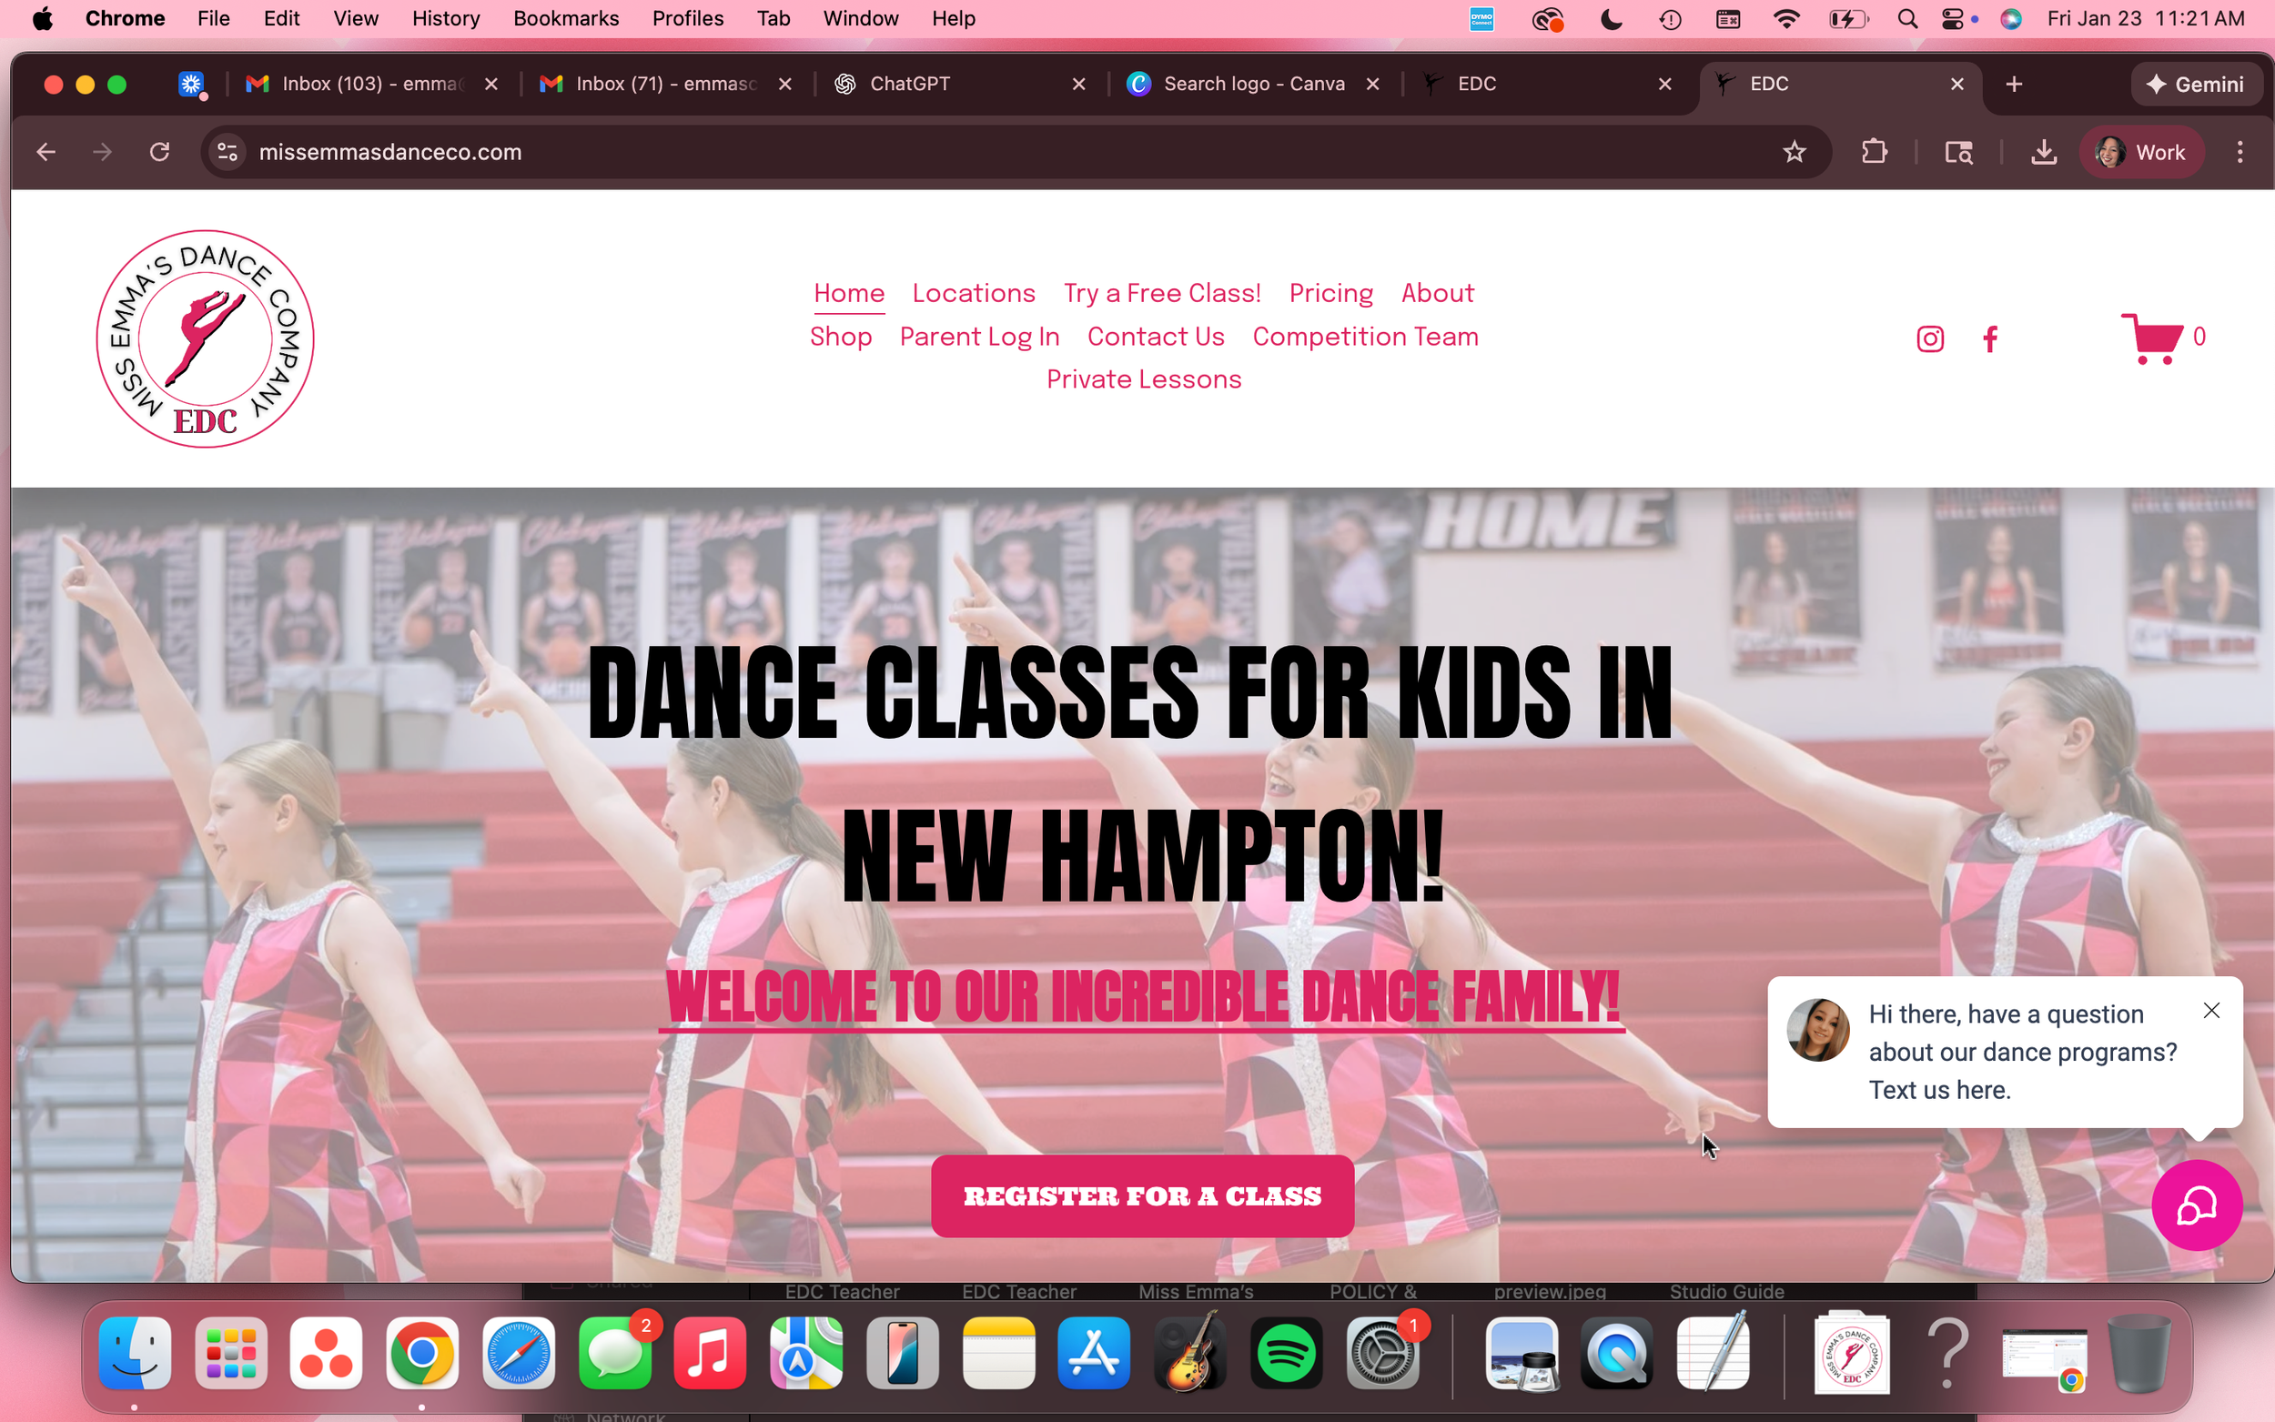2275x1422 pixels.
Task: Open the Downloads icon in the toolbar
Action: 2043,151
